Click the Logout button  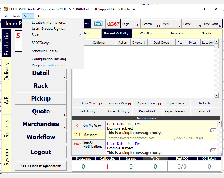pos(41,152)
